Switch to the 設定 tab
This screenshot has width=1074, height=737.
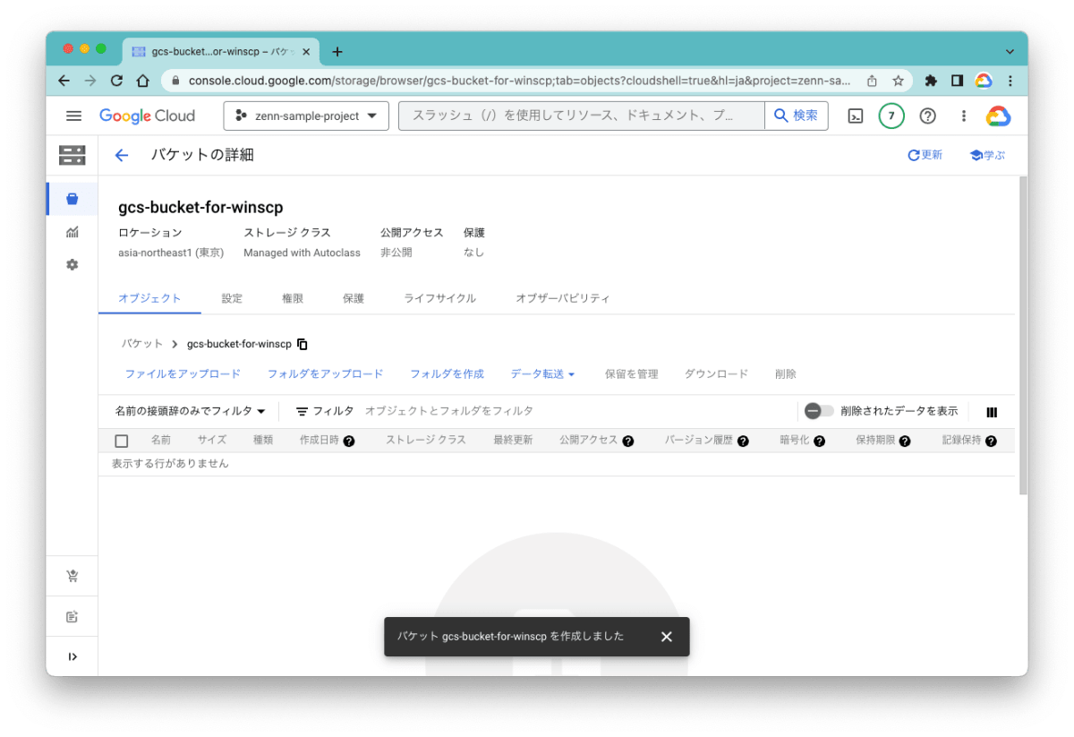232,298
